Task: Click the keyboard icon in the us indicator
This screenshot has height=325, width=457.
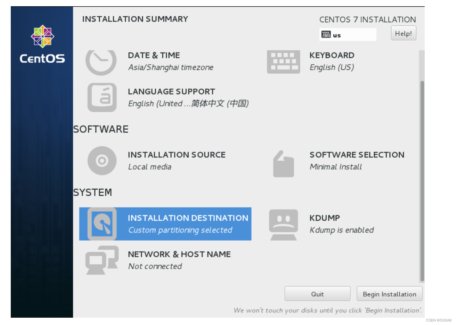Action: [326, 34]
